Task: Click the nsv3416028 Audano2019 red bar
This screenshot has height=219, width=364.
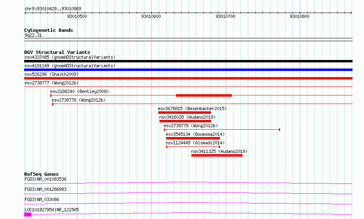Action: click(x=185, y=121)
